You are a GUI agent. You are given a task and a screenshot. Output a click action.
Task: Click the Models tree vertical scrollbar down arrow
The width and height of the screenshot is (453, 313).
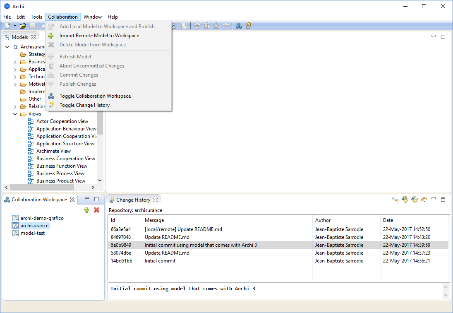(x=100, y=181)
